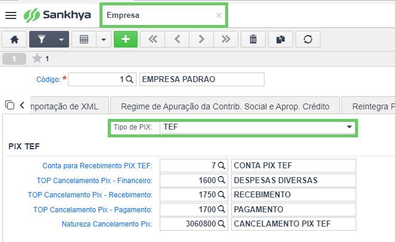Open the tab list copy icon
Screen dimensions: 395x242
(10, 105)
